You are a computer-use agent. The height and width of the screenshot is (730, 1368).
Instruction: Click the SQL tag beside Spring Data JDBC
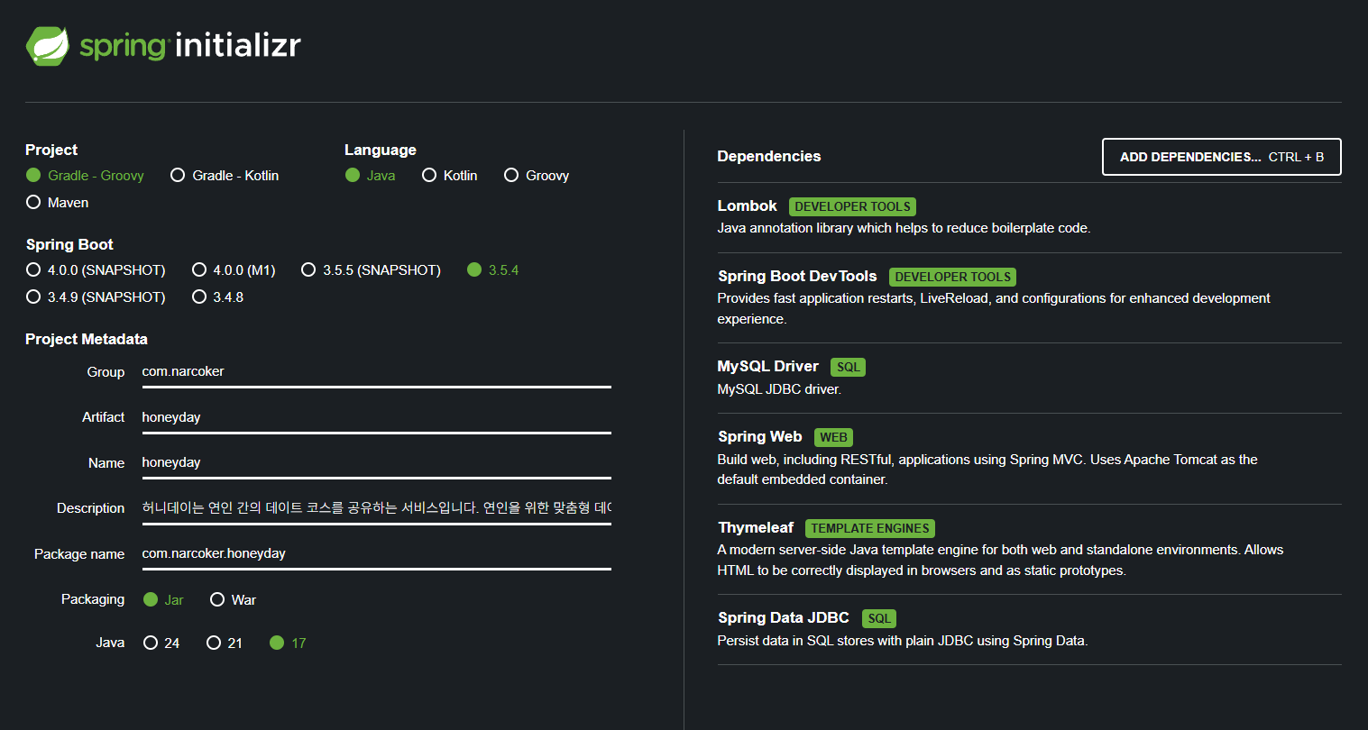tap(879, 618)
